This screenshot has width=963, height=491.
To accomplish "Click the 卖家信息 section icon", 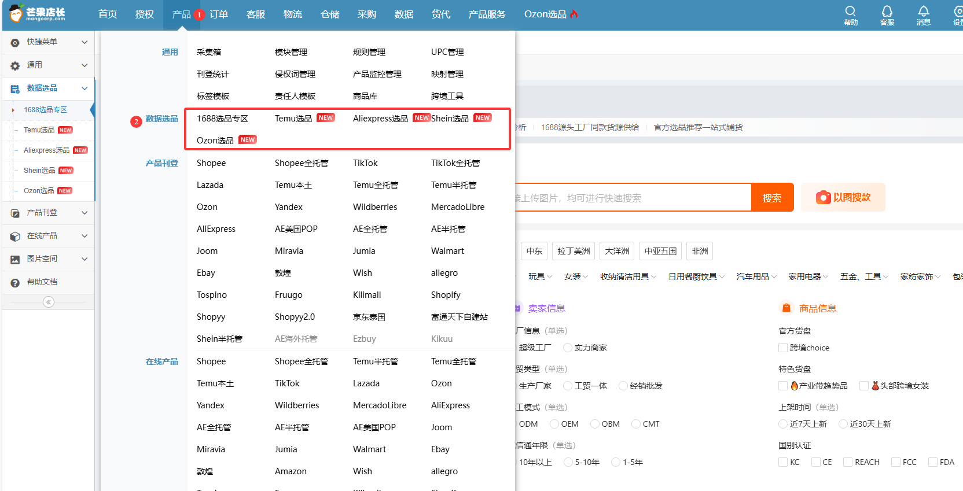I will coord(517,308).
